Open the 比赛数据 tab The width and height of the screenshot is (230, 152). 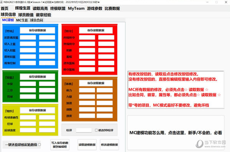[112, 8]
